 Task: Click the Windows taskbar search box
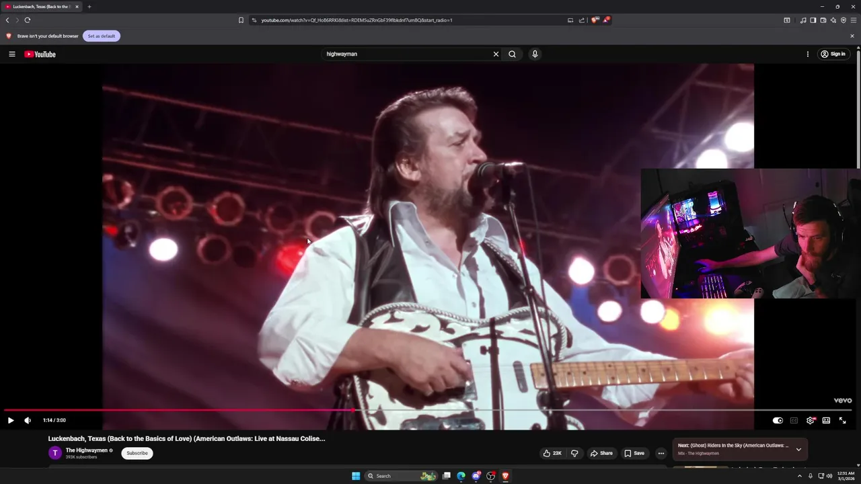pos(401,476)
